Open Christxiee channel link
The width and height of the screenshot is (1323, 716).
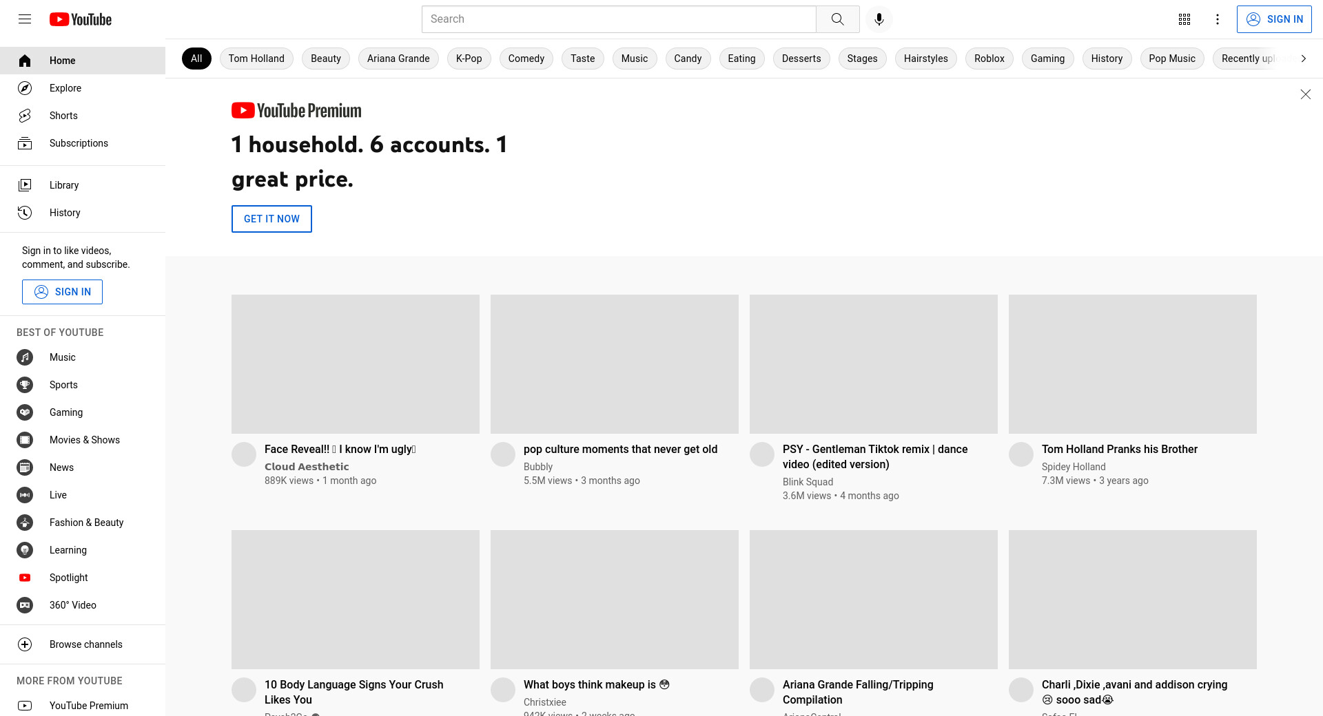[545, 702]
